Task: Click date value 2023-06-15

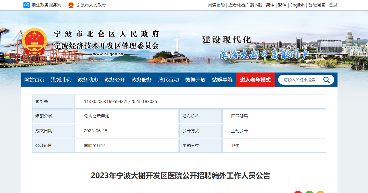Action: click(96, 131)
